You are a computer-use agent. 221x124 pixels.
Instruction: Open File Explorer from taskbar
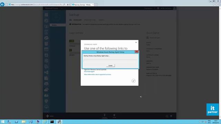click(23, 122)
